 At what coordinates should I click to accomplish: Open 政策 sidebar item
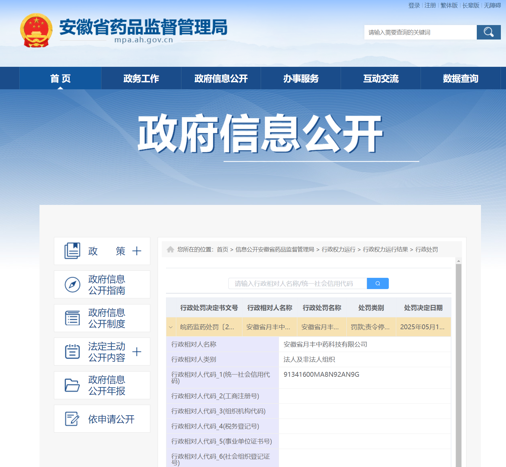(102, 251)
